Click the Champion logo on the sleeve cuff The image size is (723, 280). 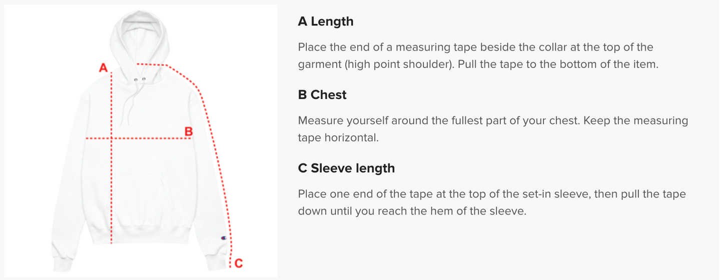pos(223,238)
